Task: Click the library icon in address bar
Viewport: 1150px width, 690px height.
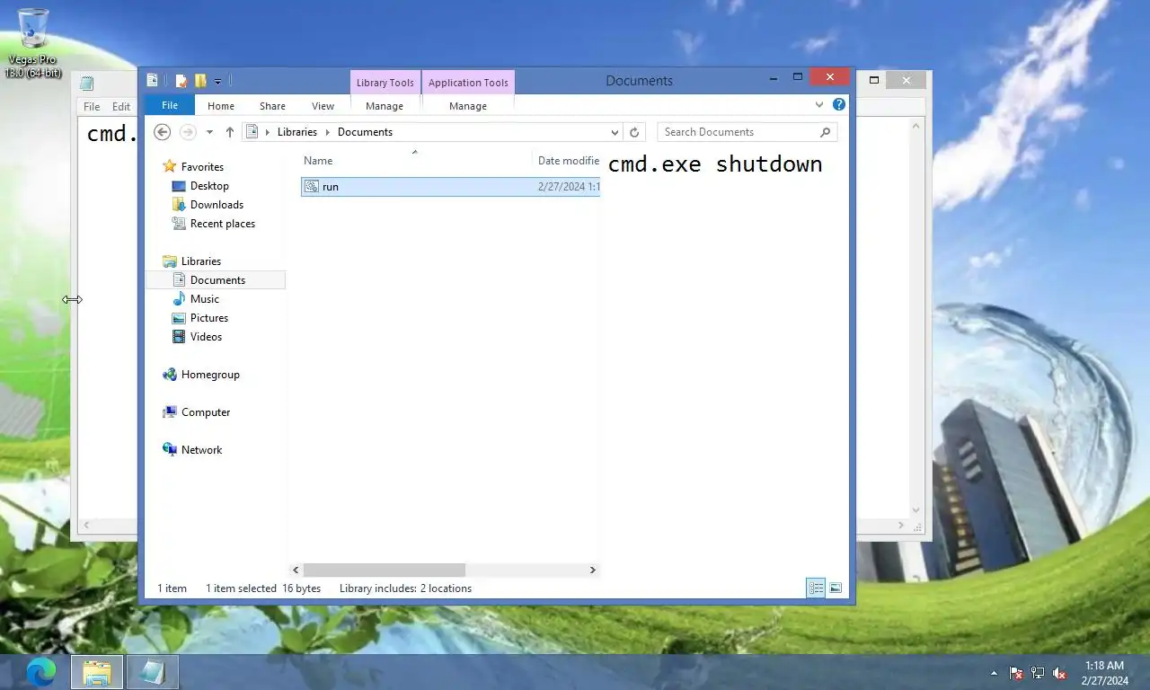Action: click(252, 132)
